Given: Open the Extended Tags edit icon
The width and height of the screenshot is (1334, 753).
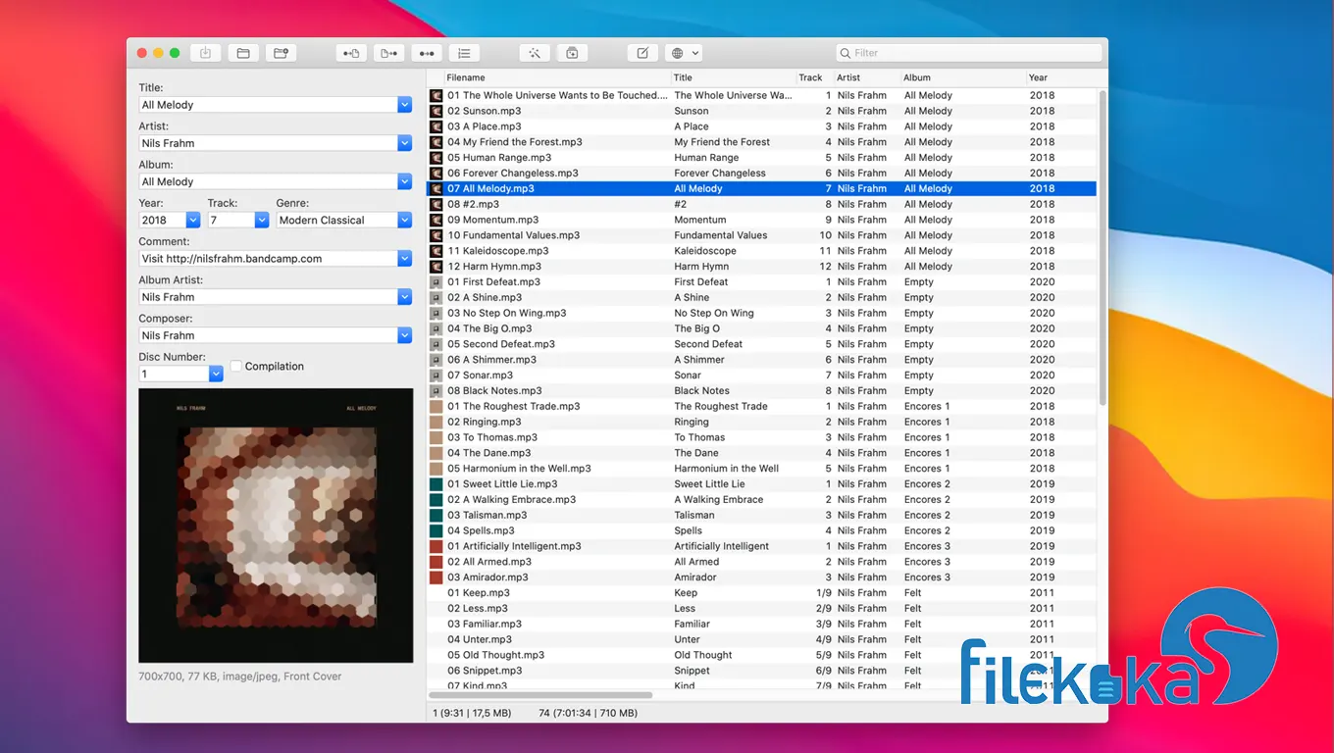Looking at the screenshot, I should click(642, 53).
